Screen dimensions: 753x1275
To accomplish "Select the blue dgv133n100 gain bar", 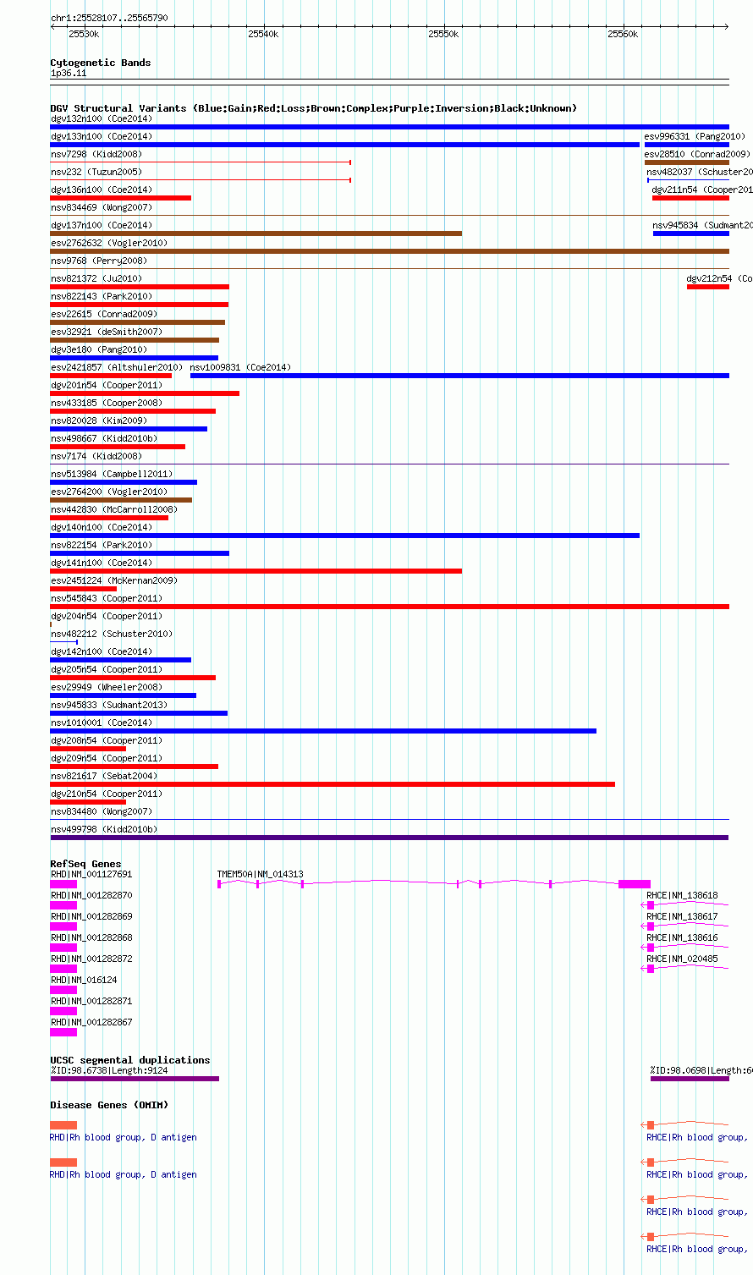I will pyautogui.click(x=344, y=145).
